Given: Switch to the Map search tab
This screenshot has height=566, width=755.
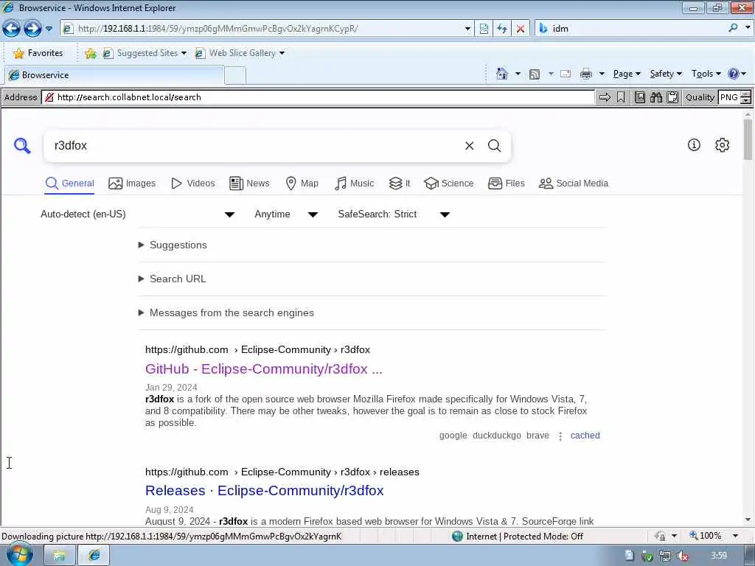Looking at the screenshot, I should tap(302, 184).
